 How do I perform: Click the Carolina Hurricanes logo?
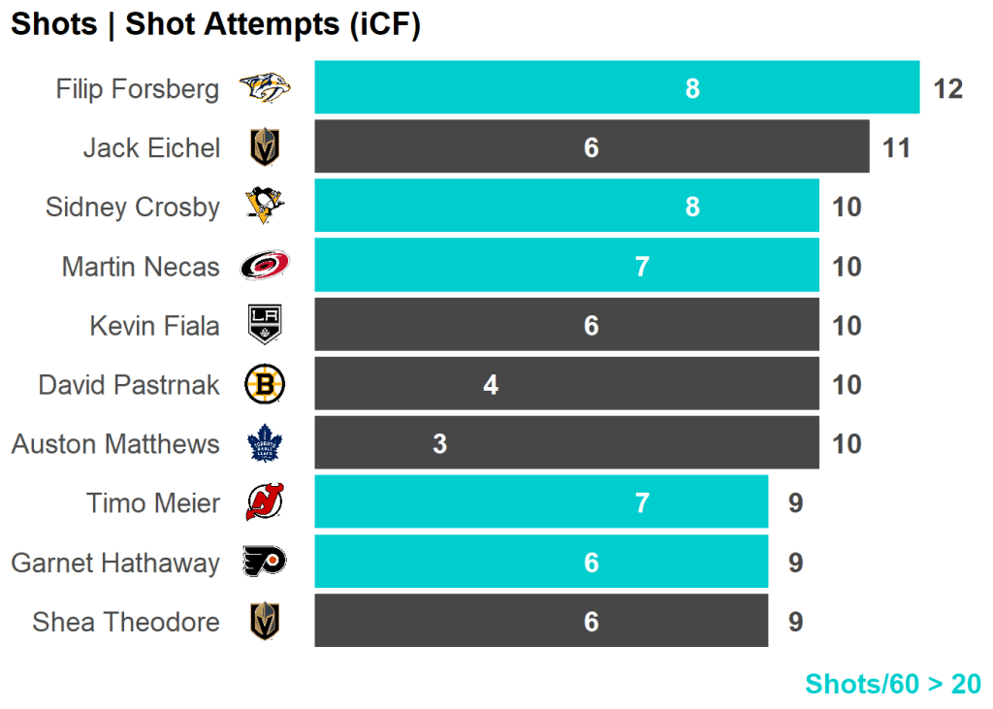click(264, 266)
